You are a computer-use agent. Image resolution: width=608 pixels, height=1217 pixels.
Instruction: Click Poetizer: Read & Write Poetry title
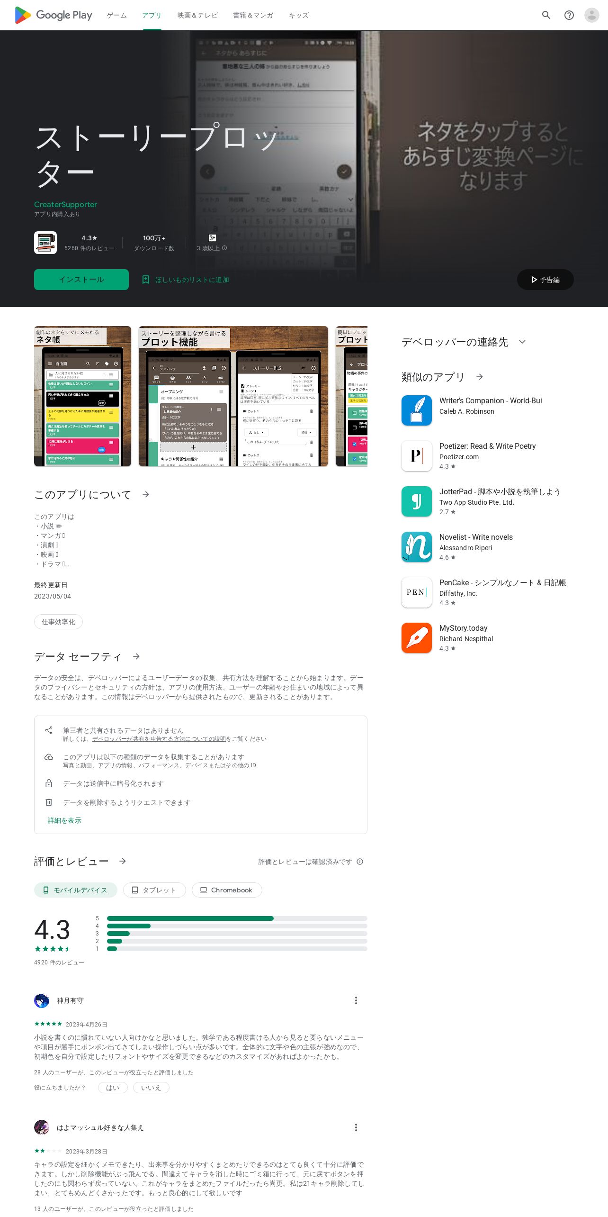click(488, 446)
